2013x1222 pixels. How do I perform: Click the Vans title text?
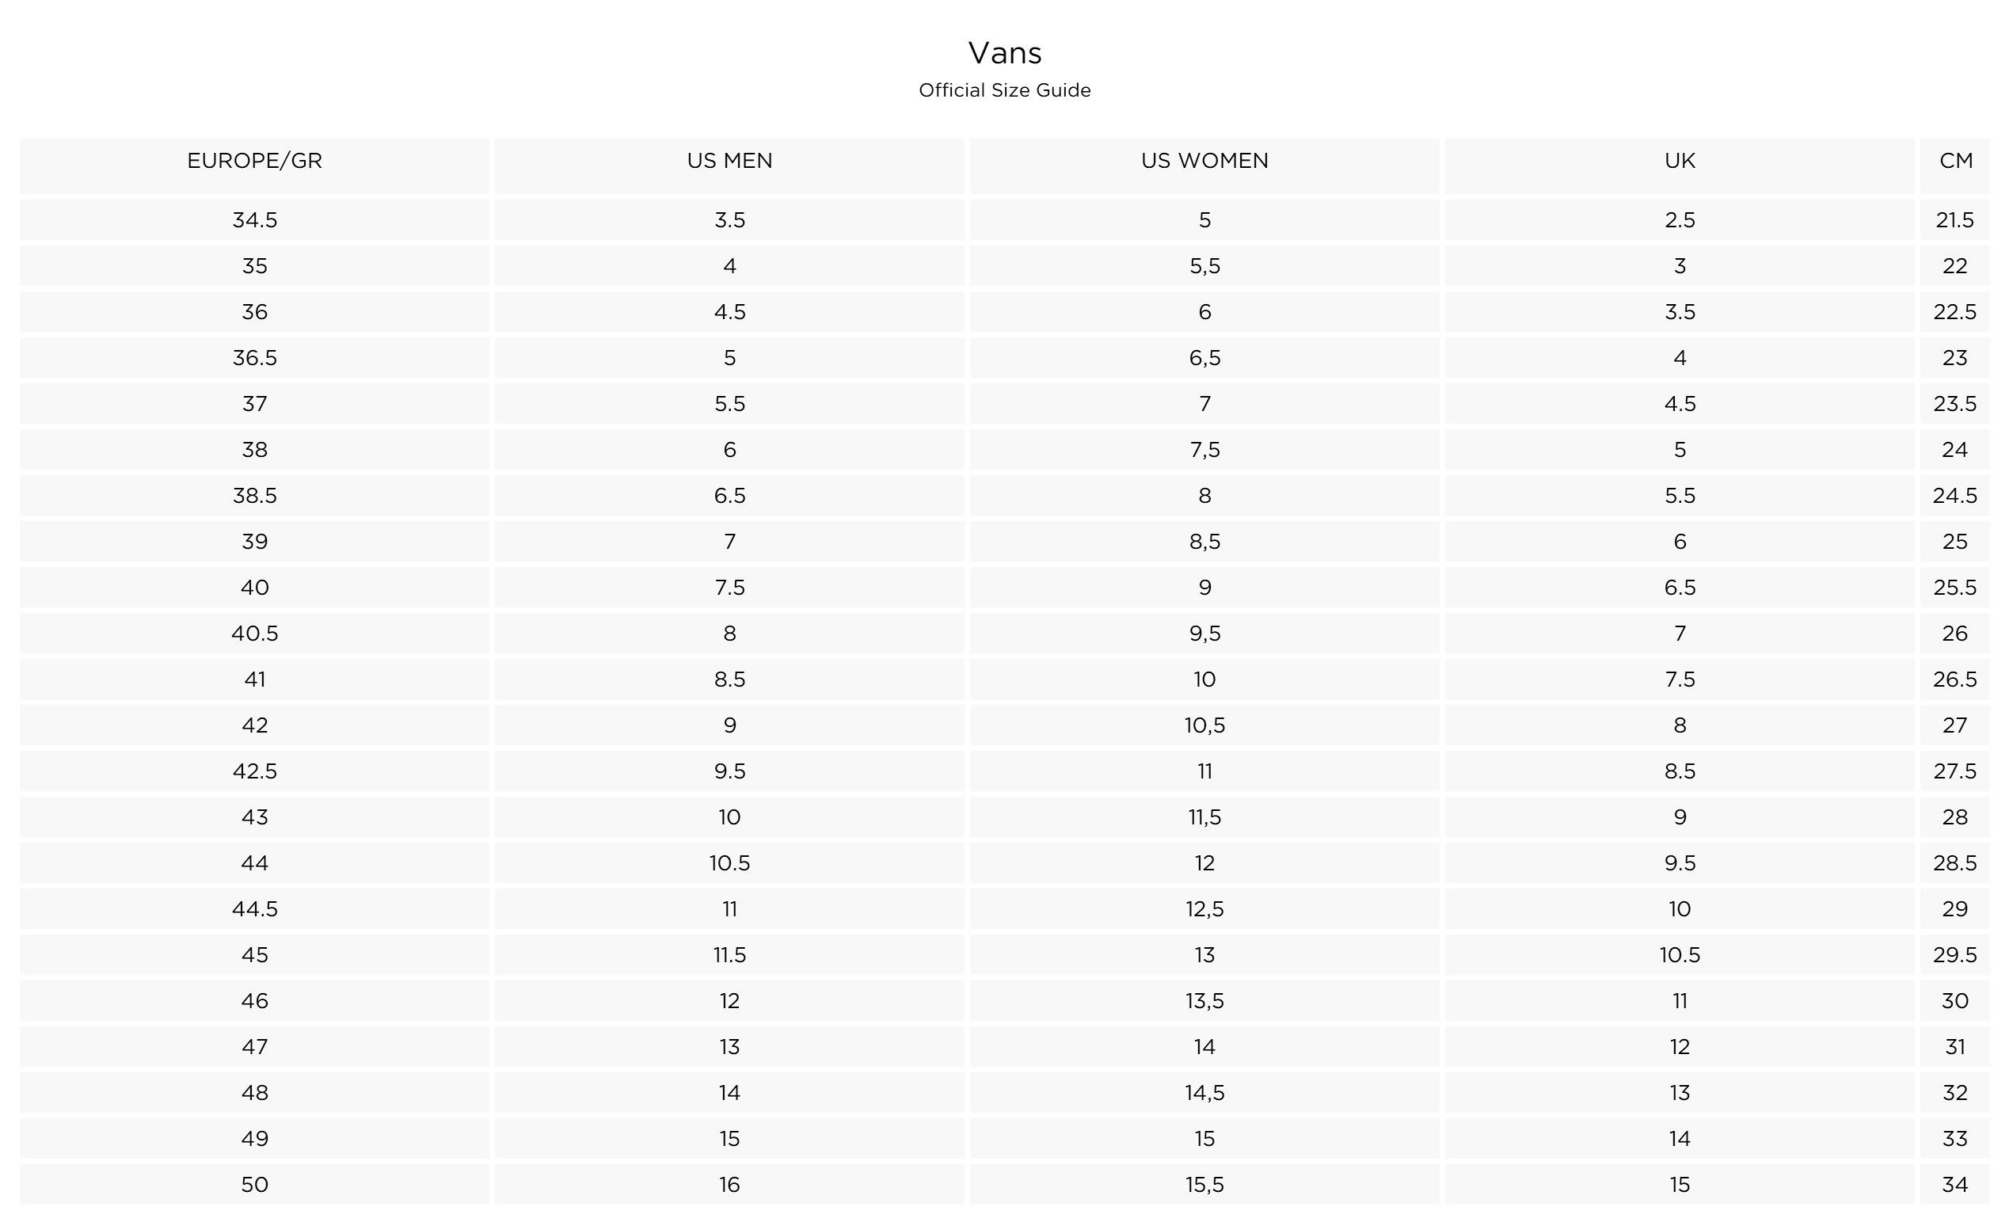[1005, 53]
